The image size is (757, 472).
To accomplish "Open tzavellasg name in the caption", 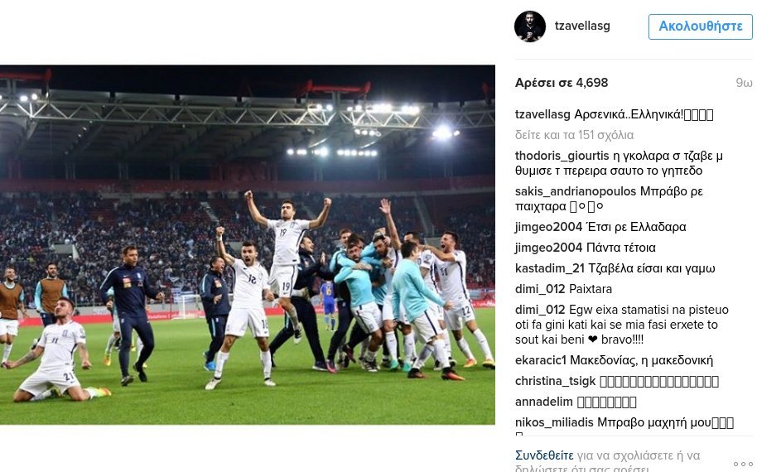I will 542,115.
